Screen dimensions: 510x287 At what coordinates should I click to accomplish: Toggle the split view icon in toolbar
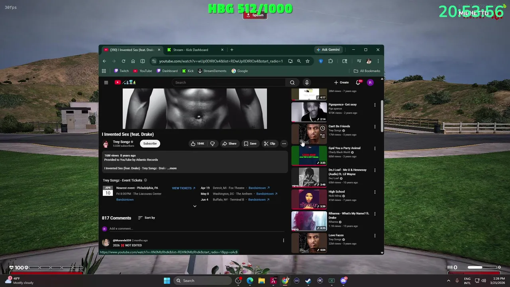143,61
